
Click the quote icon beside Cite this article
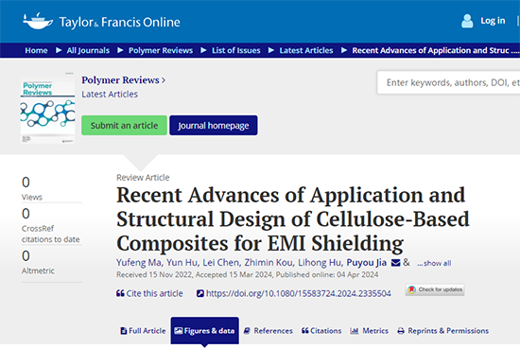pyautogui.click(x=120, y=293)
